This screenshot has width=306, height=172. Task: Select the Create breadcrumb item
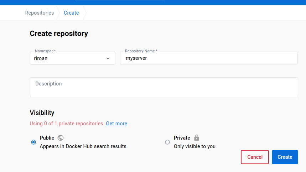coord(71,13)
